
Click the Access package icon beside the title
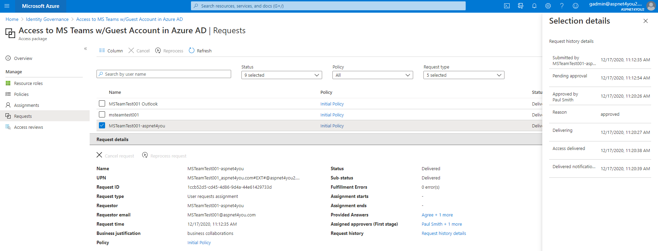[x=10, y=33]
